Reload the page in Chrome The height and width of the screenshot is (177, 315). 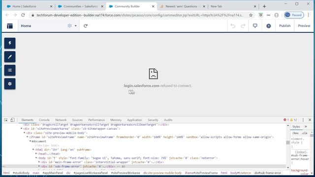pyautogui.click(x=23, y=15)
